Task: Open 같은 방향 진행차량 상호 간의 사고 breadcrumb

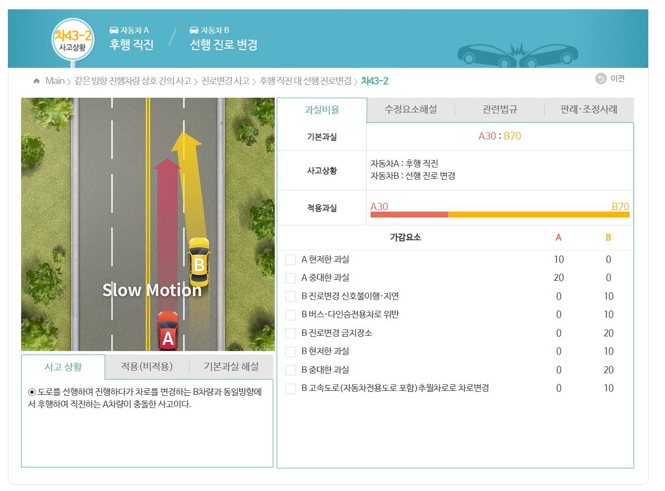Action: [133, 81]
